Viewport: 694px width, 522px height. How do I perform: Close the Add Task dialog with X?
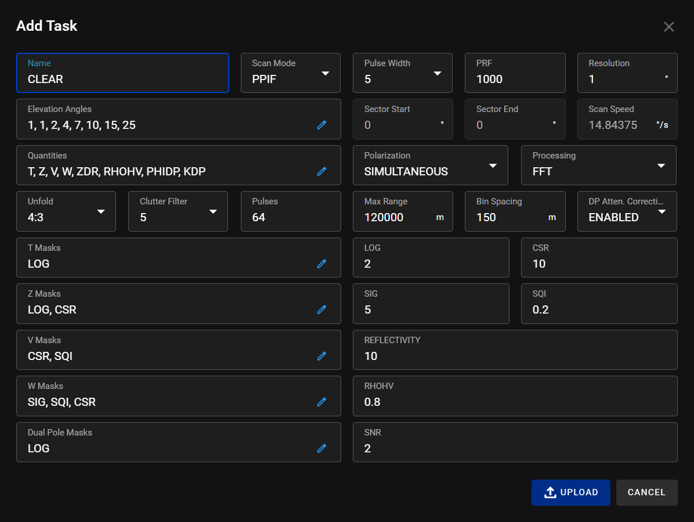pyautogui.click(x=668, y=27)
